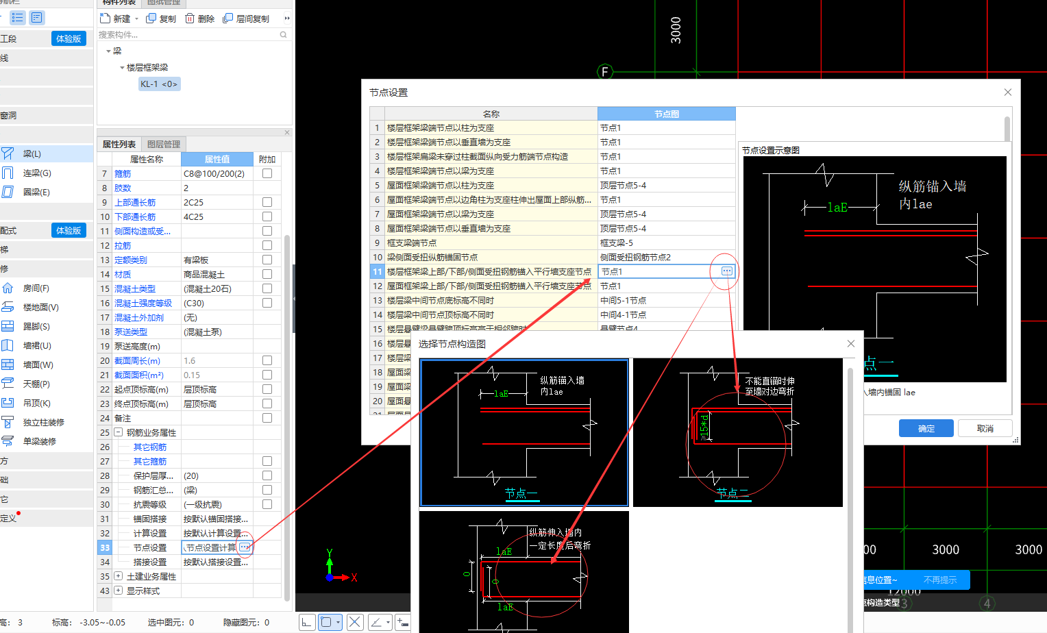Click the 删除 (delete) trash icon
This screenshot has height=633, width=1047.
pos(190,18)
